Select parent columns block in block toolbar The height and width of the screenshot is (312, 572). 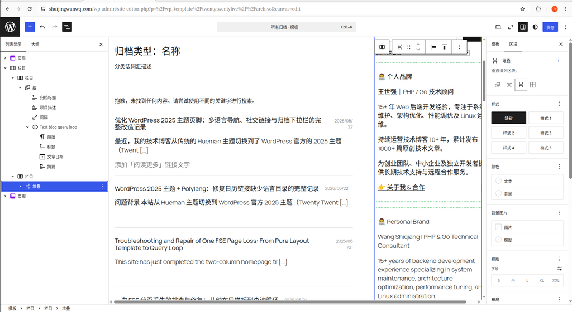pos(382,47)
